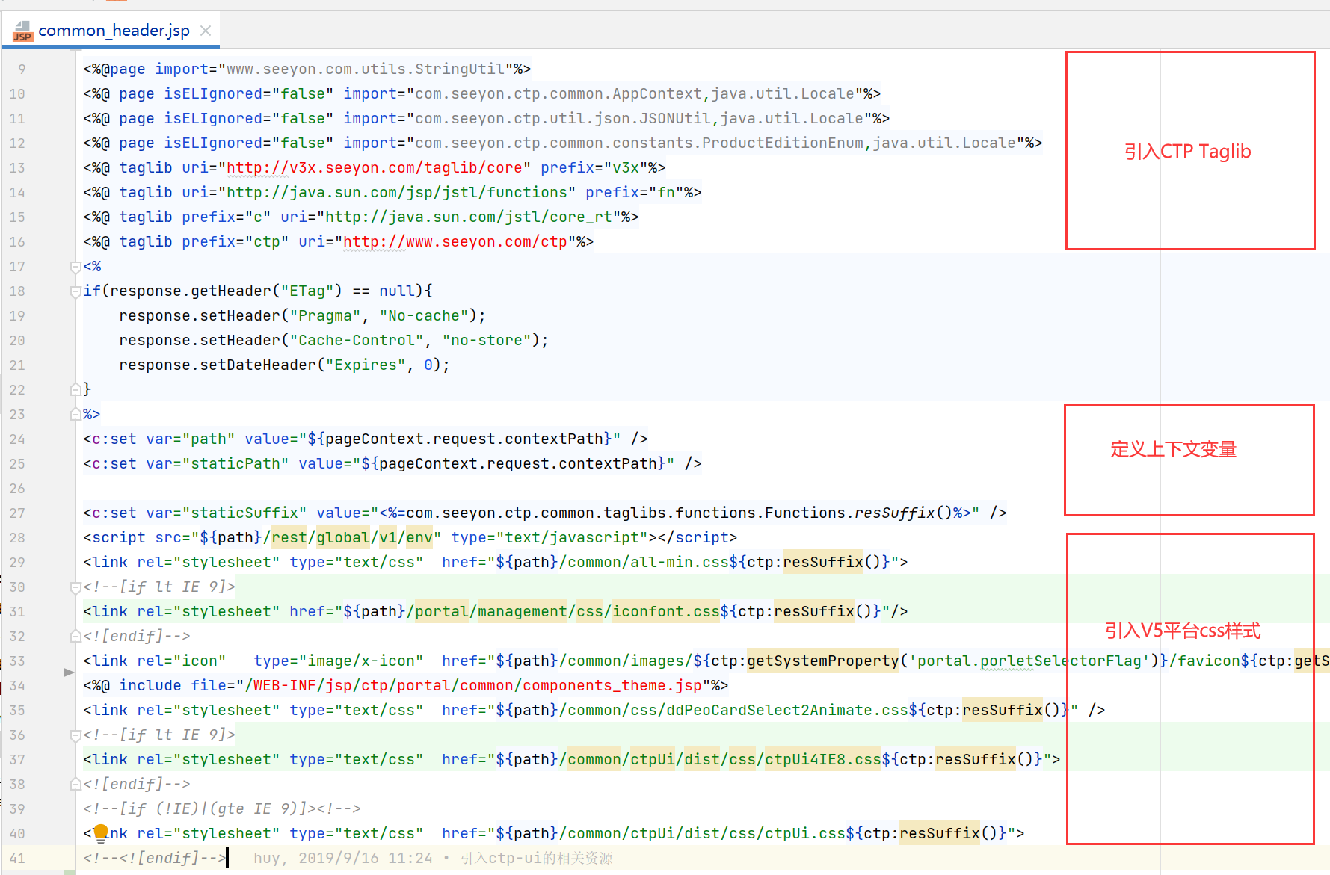
Task: Collapse the IE comment fold at line 30
Action: click(x=75, y=587)
